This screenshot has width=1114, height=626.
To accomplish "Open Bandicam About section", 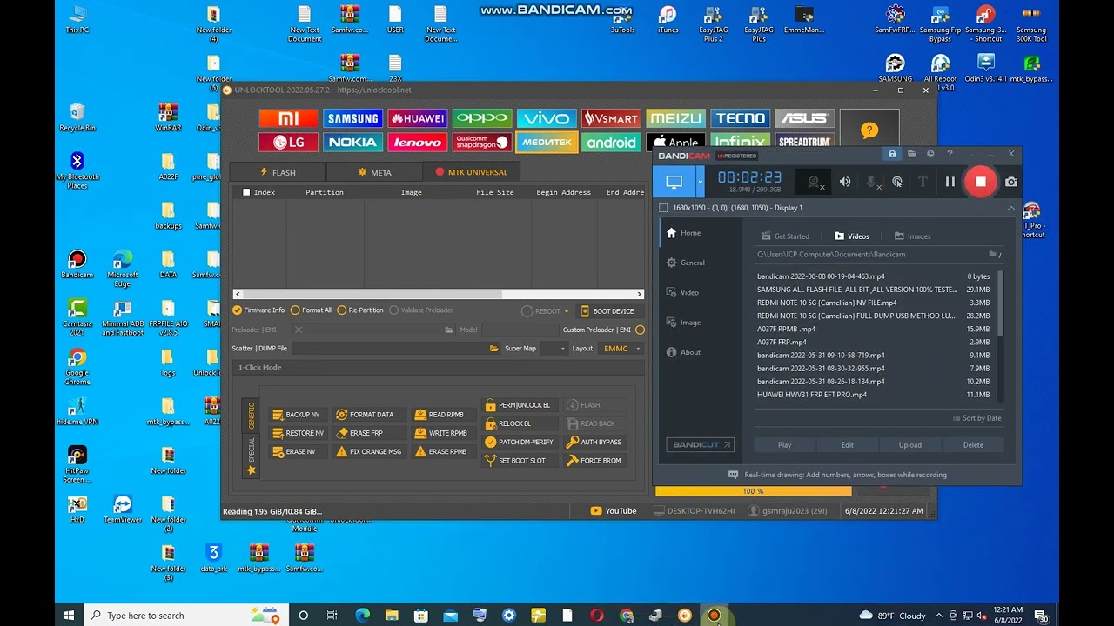I will (x=682, y=352).
